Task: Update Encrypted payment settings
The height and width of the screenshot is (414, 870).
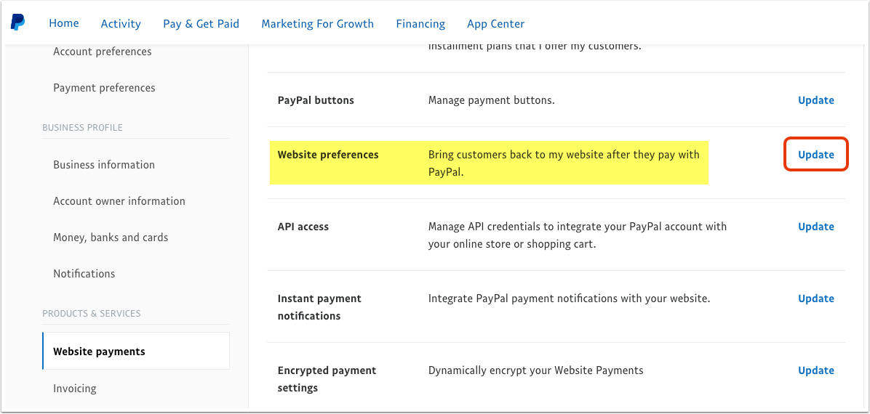Action: tap(816, 370)
